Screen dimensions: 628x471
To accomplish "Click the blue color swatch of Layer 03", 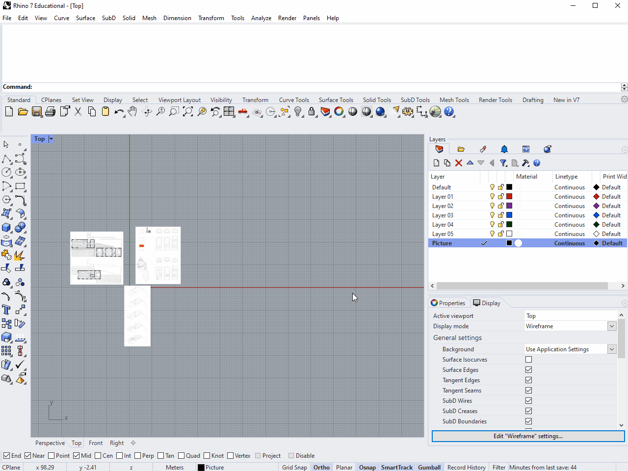I will coord(509,215).
